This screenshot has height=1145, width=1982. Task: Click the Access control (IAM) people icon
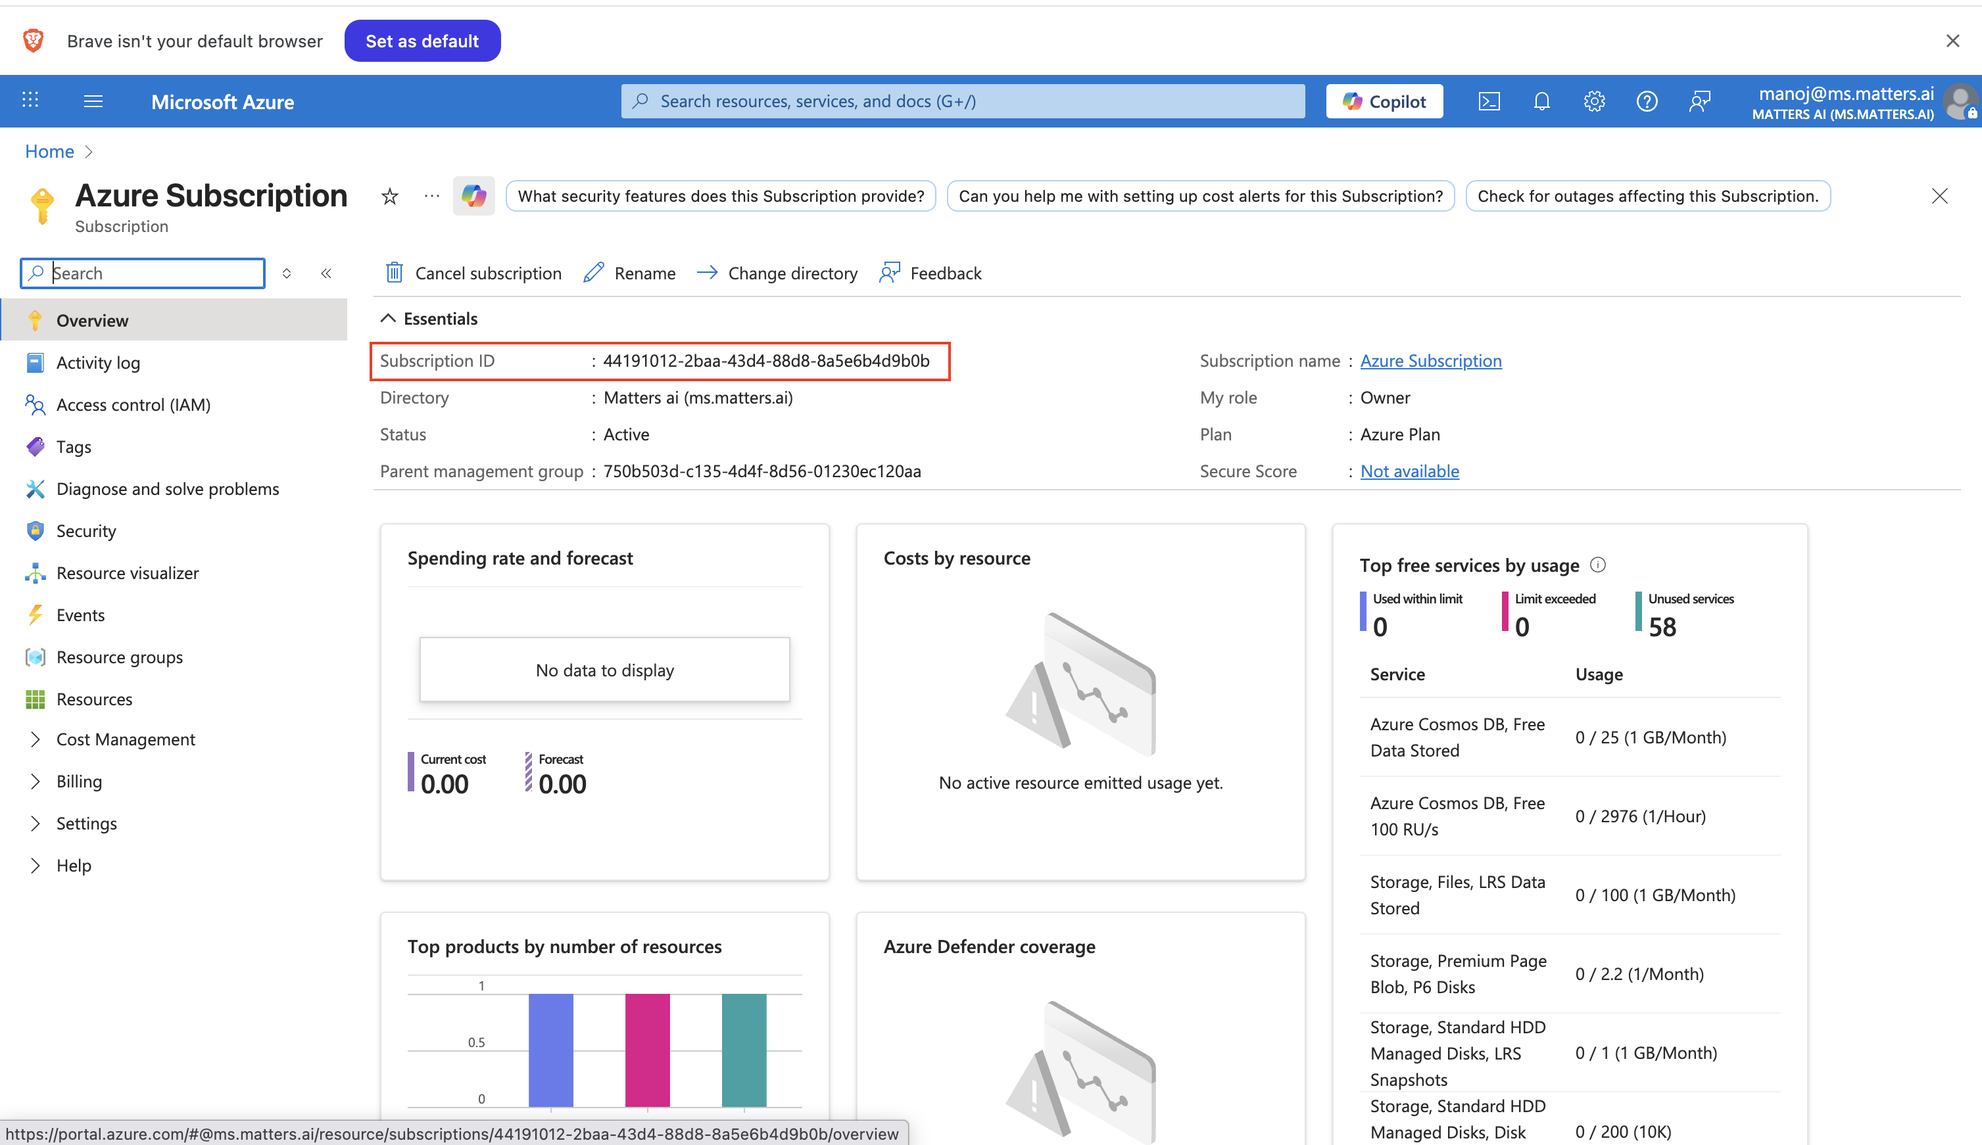(x=35, y=404)
